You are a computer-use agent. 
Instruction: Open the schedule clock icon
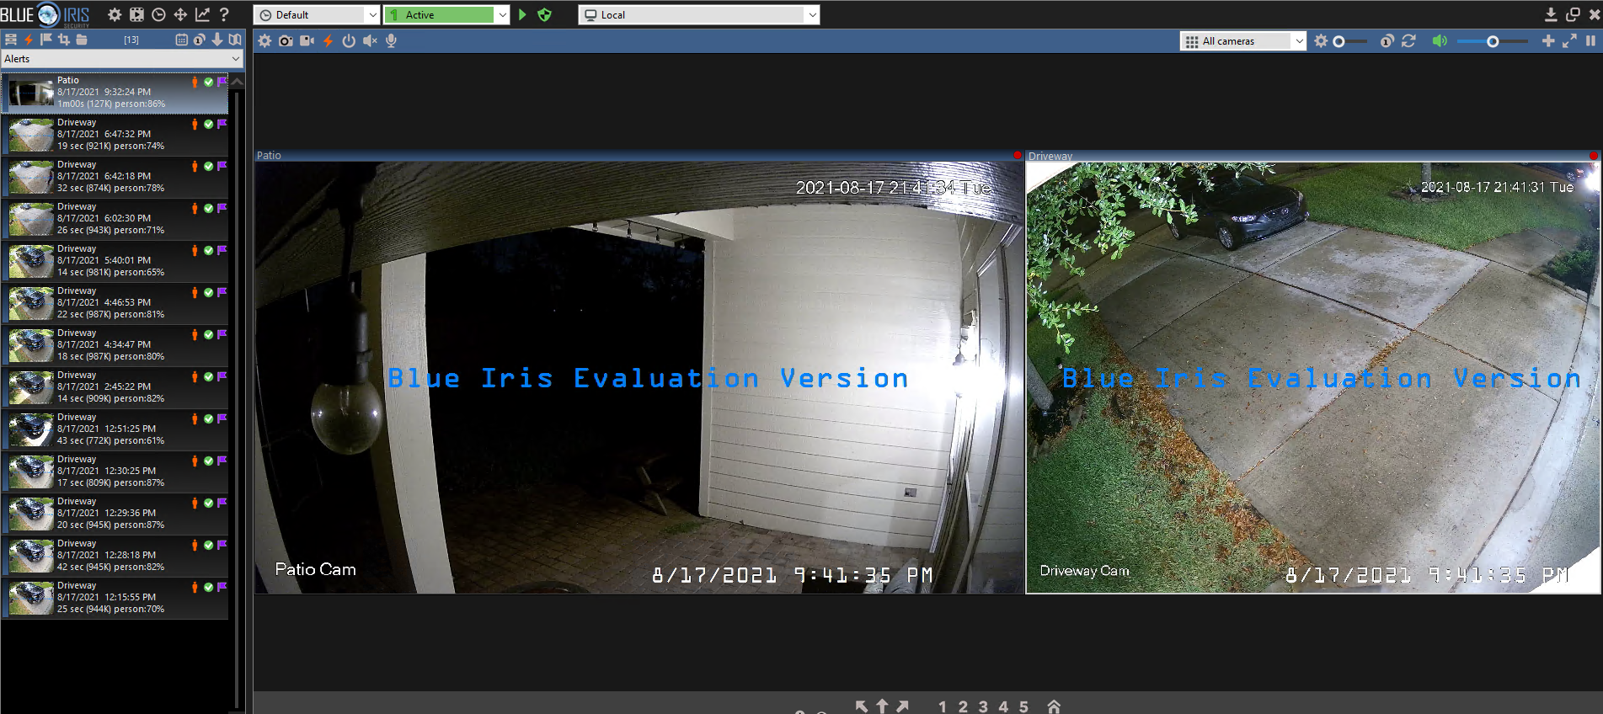point(158,14)
